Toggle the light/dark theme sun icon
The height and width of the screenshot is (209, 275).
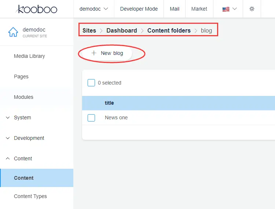(x=252, y=9)
